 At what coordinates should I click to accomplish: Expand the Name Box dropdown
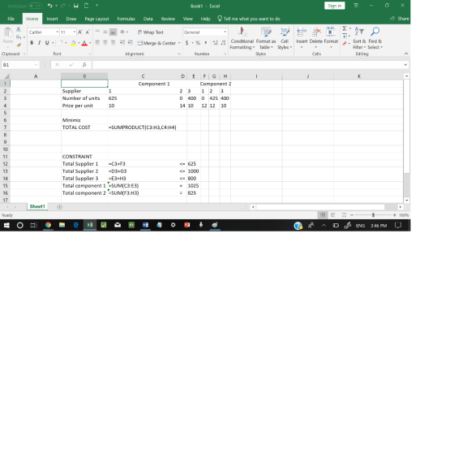tap(36, 65)
